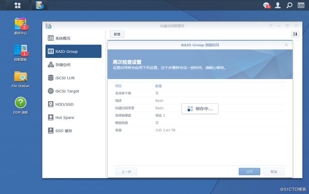Launch File Station from desktop

[20, 79]
